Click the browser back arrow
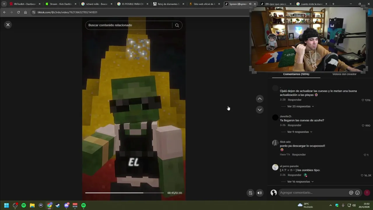Image resolution: width=373 pixels, height=210 pixels. click(4, 12)
